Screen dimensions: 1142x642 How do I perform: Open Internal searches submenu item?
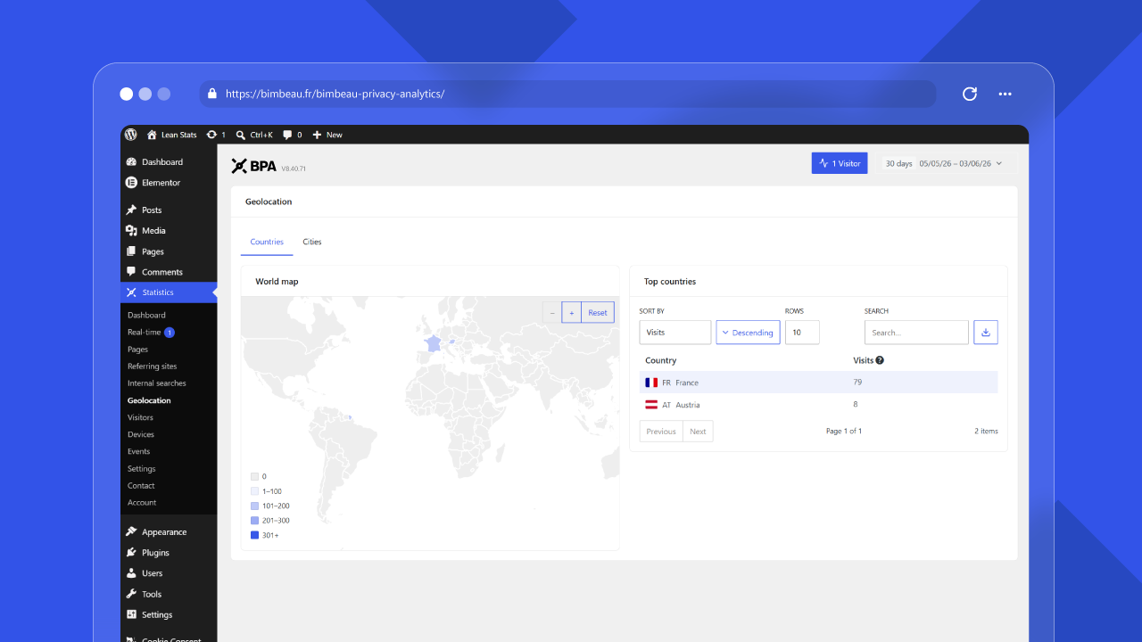coord(157,383)
